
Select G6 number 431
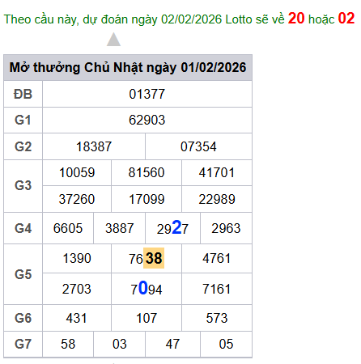point(77,318)
